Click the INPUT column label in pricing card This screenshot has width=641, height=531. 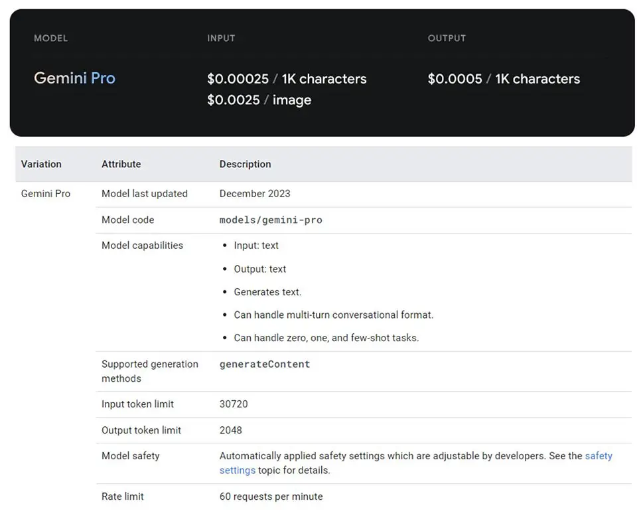pyautogui.click(x=221, y=38)
